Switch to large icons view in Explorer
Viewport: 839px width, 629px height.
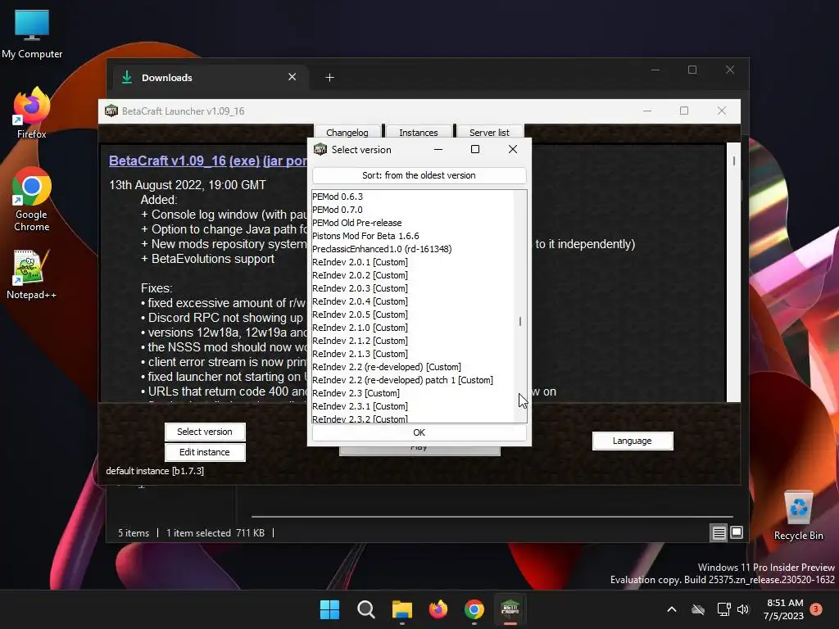(737, 532)
